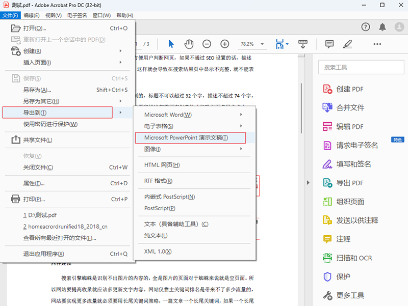Open the notifications bell
Screen dimensions: 408x306
point(382,27)
